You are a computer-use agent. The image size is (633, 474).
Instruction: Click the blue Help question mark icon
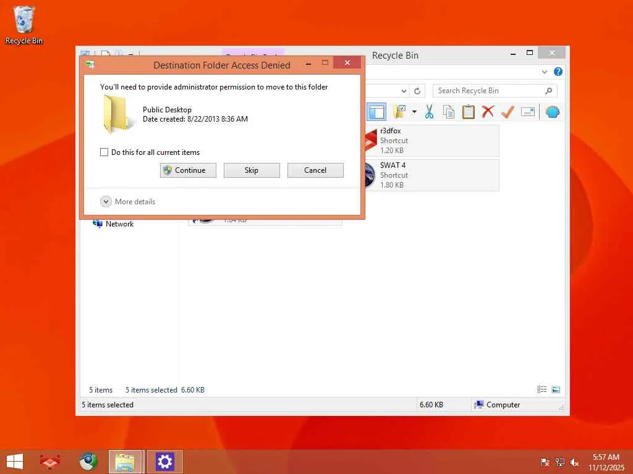[x=558, y=72]
